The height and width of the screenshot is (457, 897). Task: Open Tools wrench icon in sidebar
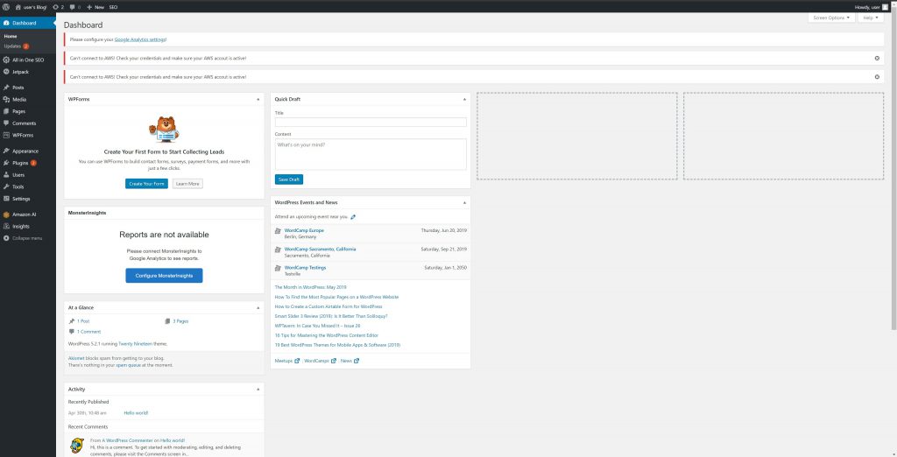6,186
